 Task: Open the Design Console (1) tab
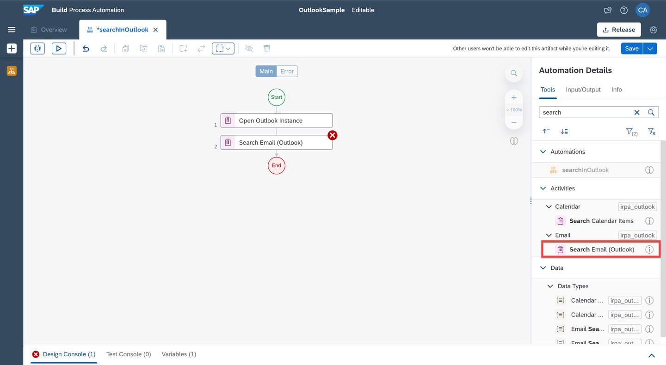point(64,354)
